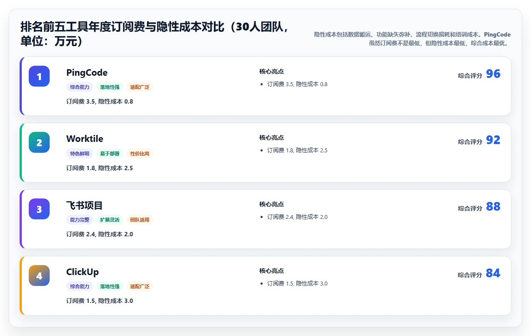Click the bullet item 订阅费 2.4, 隐性成本 2.0
The width and height of the screenshot is (531, 336).
(x=298, y=217)
